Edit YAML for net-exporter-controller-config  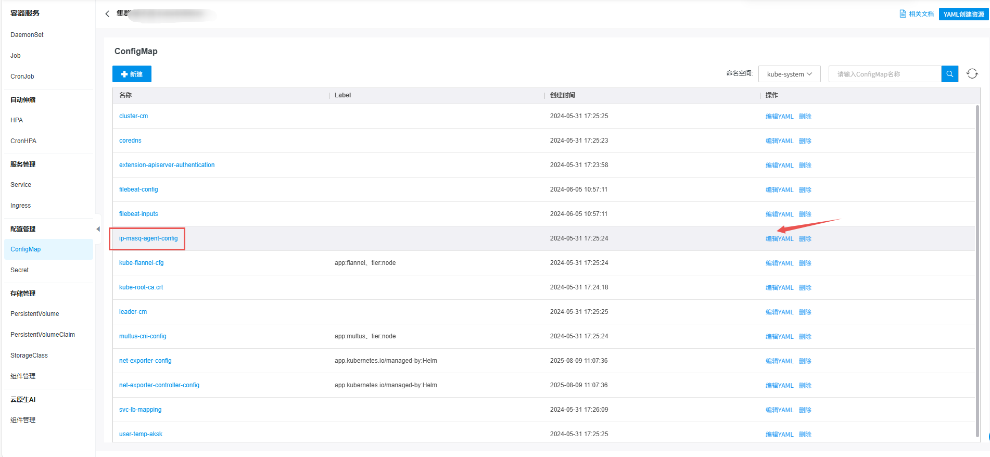[779, 386]
